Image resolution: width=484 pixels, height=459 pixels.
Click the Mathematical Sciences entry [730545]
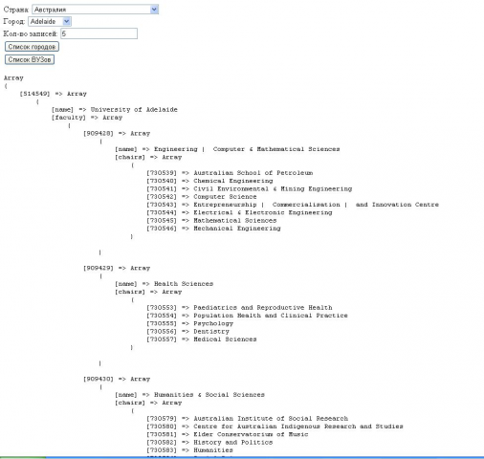click(x=211, y=221)
